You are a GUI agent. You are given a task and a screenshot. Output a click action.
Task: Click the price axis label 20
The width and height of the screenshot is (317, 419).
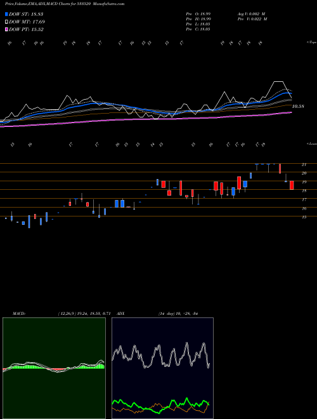point(304,173)
